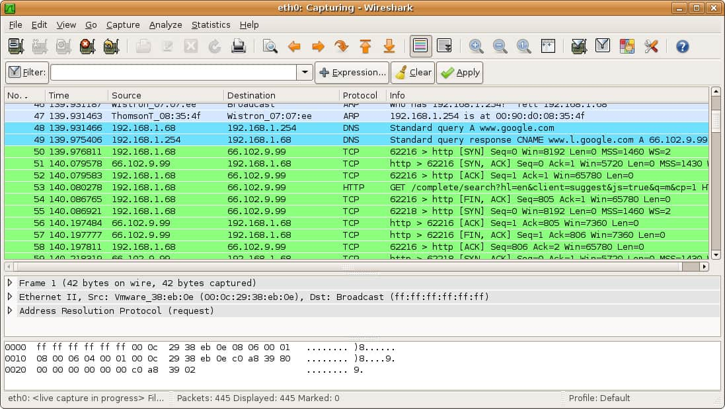Image resolution: width=725 pixels, height=409 pixels.
Task: Open the Wireshark help contents
Action: [681, 46]
